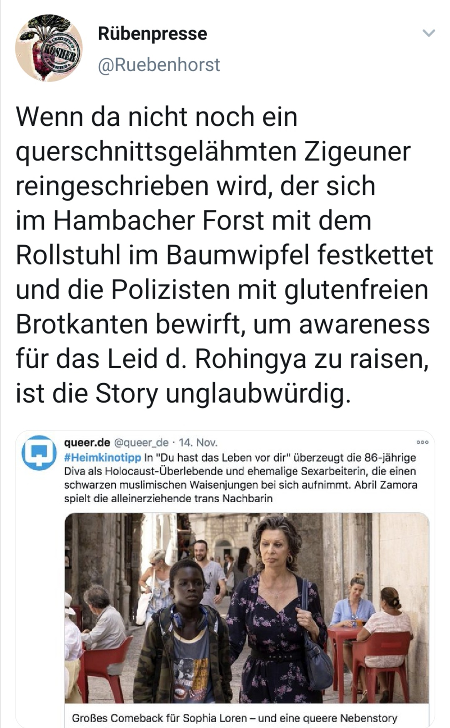Open the film still image preview
Viewport: 450px width, 728px height.
click(247, 608)
